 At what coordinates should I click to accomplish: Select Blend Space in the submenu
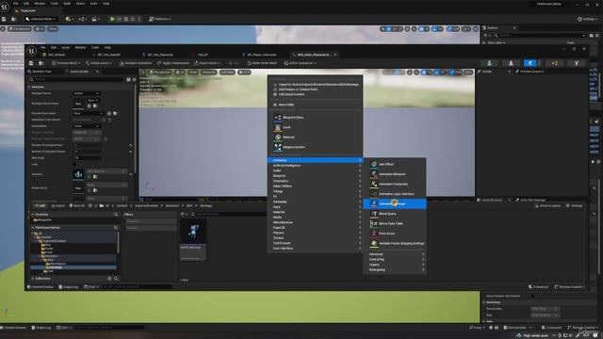(x=395, y=214)
